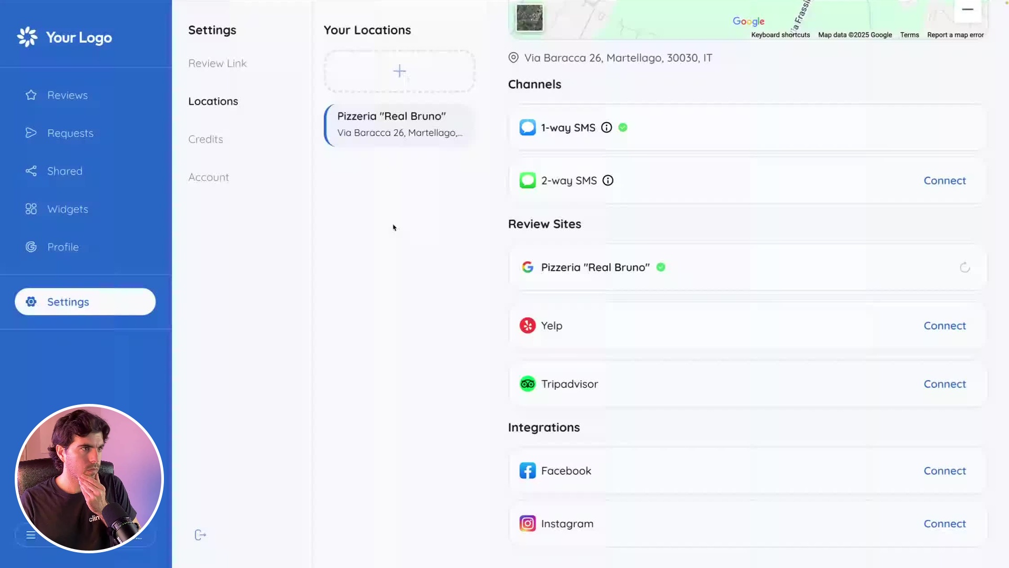Open Requests in the sidebar
Image resolution: width=1009 pixels, height=568 pixels.
click(x=70, y=134)
